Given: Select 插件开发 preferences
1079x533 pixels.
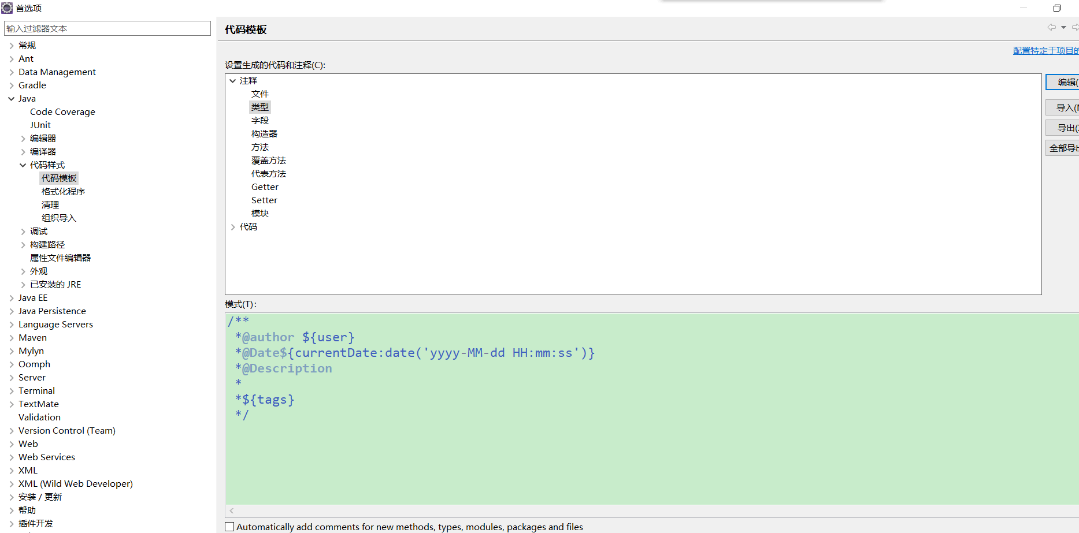Looking at the screenshot, I should click(x=36, y=524).
